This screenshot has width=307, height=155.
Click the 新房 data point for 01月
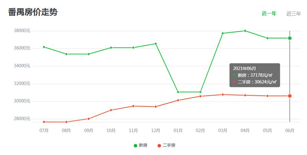178,92
